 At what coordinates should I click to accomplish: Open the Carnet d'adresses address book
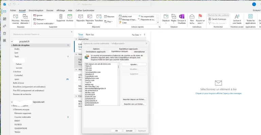[217, 19]
